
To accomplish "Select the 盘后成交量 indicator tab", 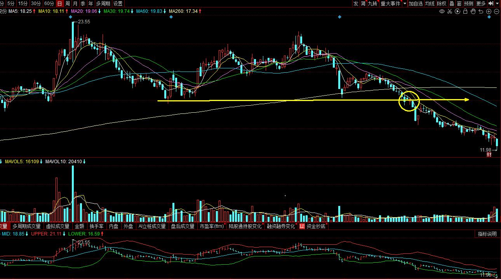I will click(183, 226).
